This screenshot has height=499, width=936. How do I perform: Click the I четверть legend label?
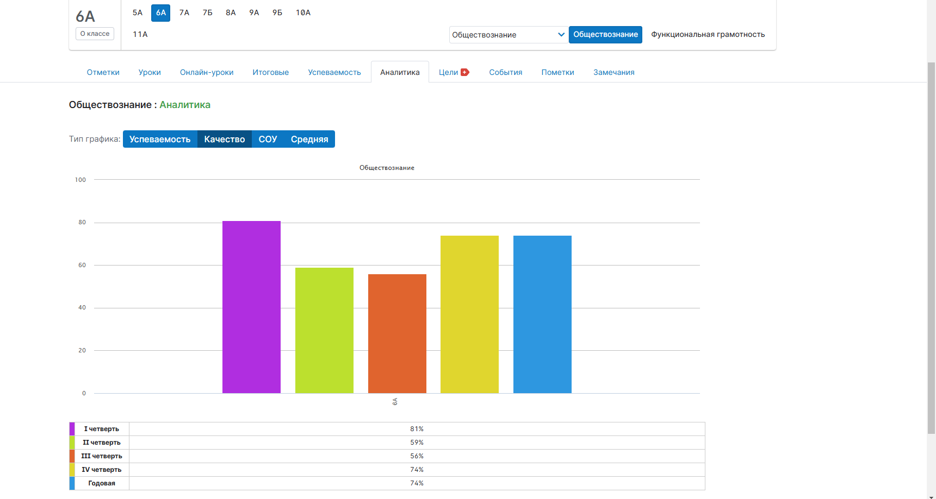click(102, 429)
